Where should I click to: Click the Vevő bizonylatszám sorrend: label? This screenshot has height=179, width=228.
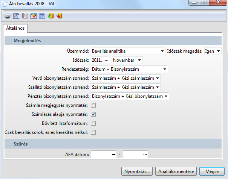pyautogui.click(x=61, y=78)
